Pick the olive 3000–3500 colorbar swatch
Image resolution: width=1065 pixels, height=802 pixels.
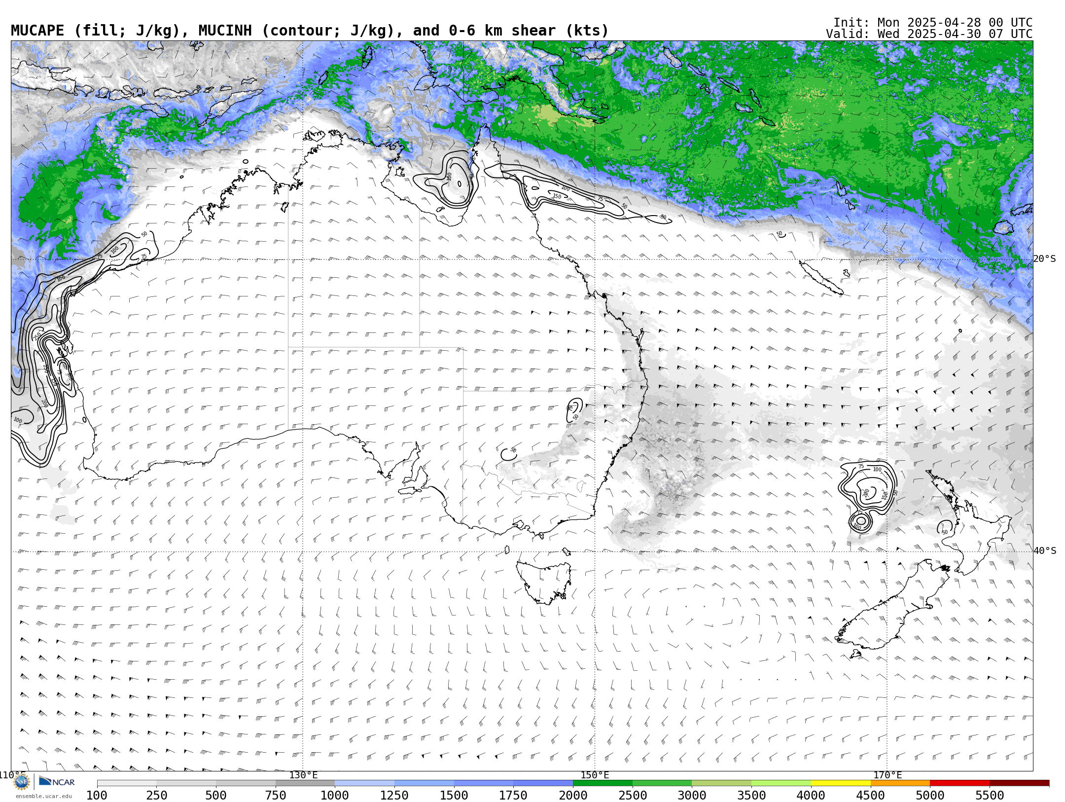[x=721, y=783]
